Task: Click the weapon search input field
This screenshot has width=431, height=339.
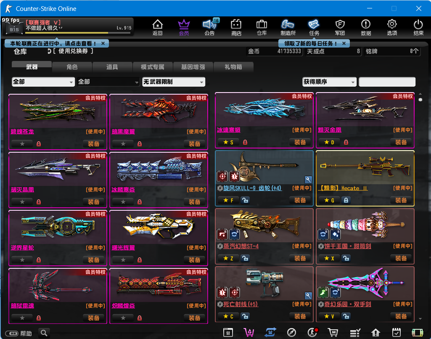Action: (x=387, y=82)
